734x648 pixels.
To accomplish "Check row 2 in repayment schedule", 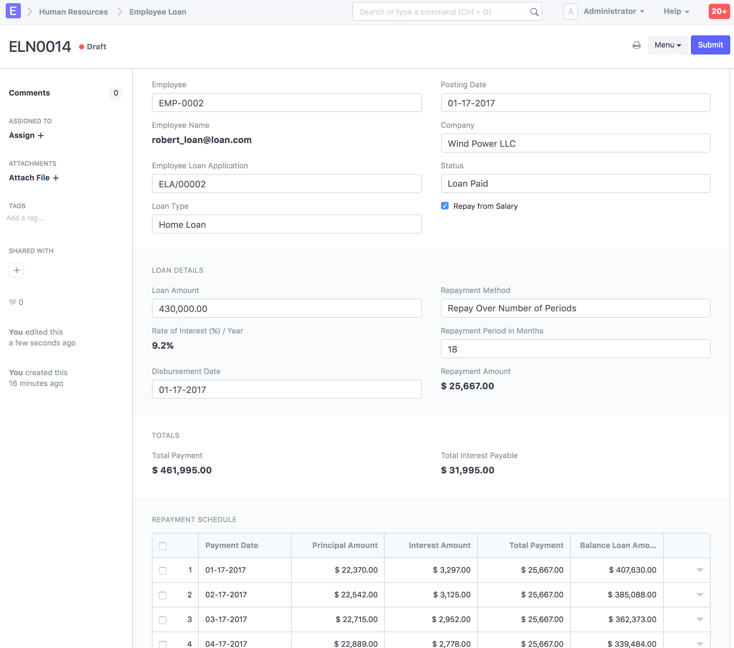I will pos(163,595).
